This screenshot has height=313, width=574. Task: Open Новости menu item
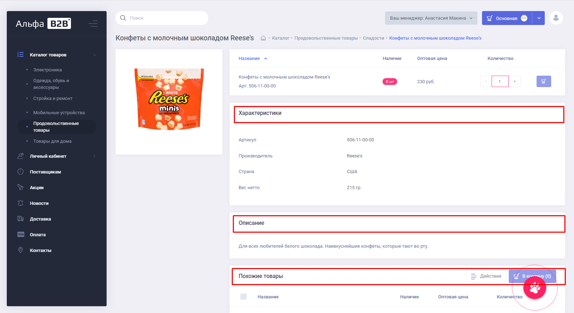pyautogui.click(x=39, y=203)
